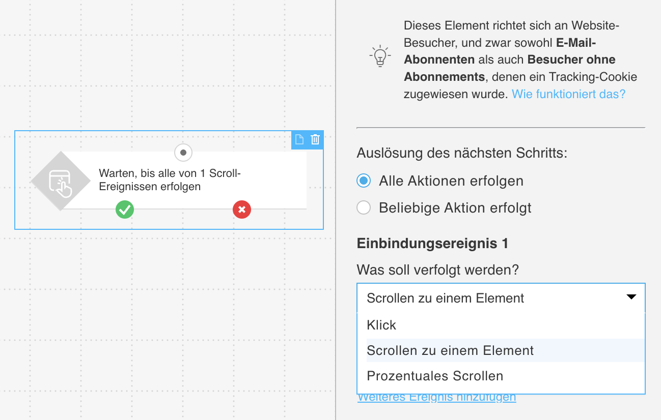Select the Einbindungsereignis 1 section heading

click(432, 244)
